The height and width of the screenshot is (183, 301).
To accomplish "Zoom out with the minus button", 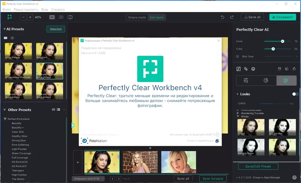I will click(23, 17).
